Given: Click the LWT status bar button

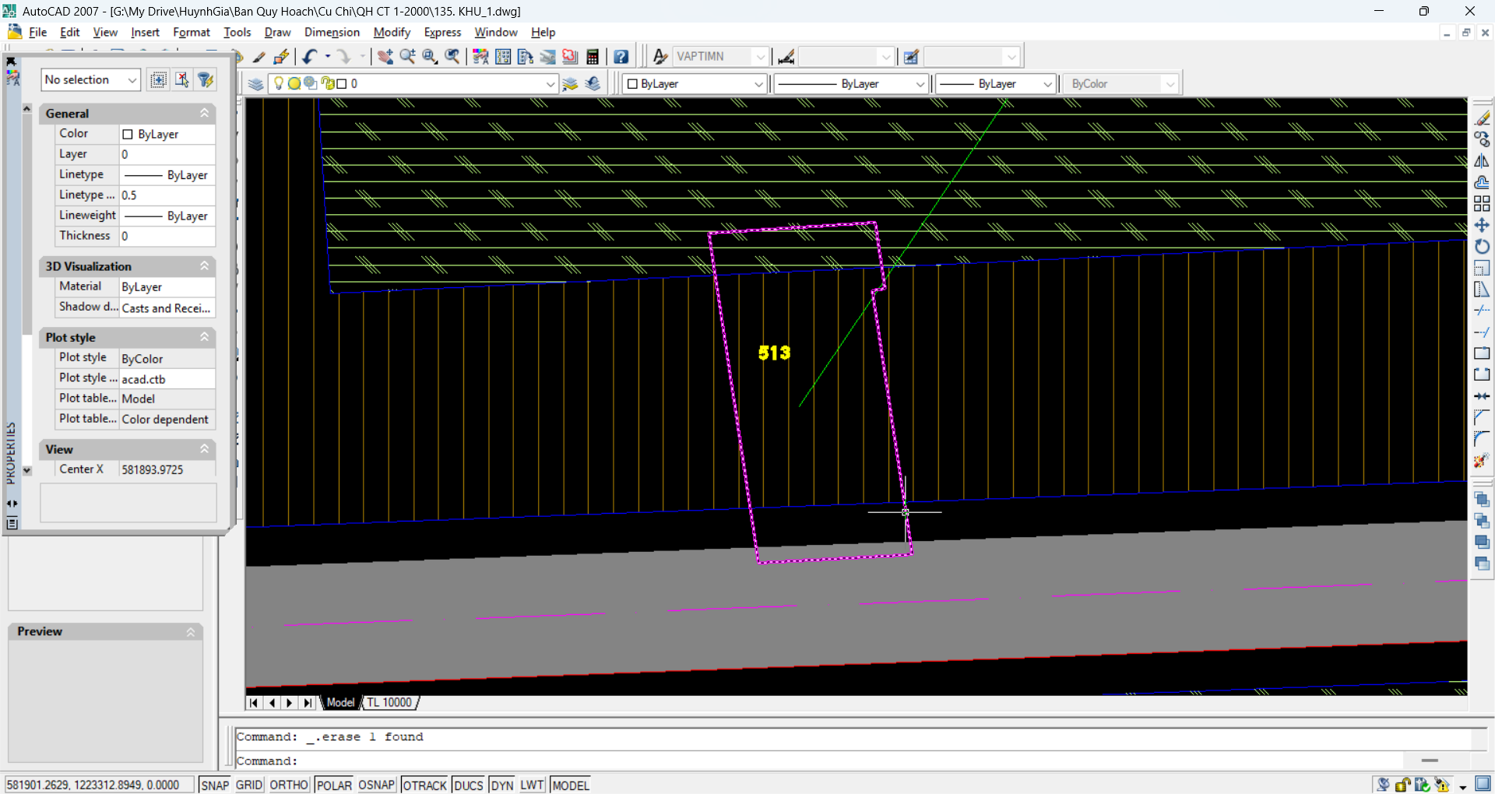Looking at the screenshot, I should (532, 785).
